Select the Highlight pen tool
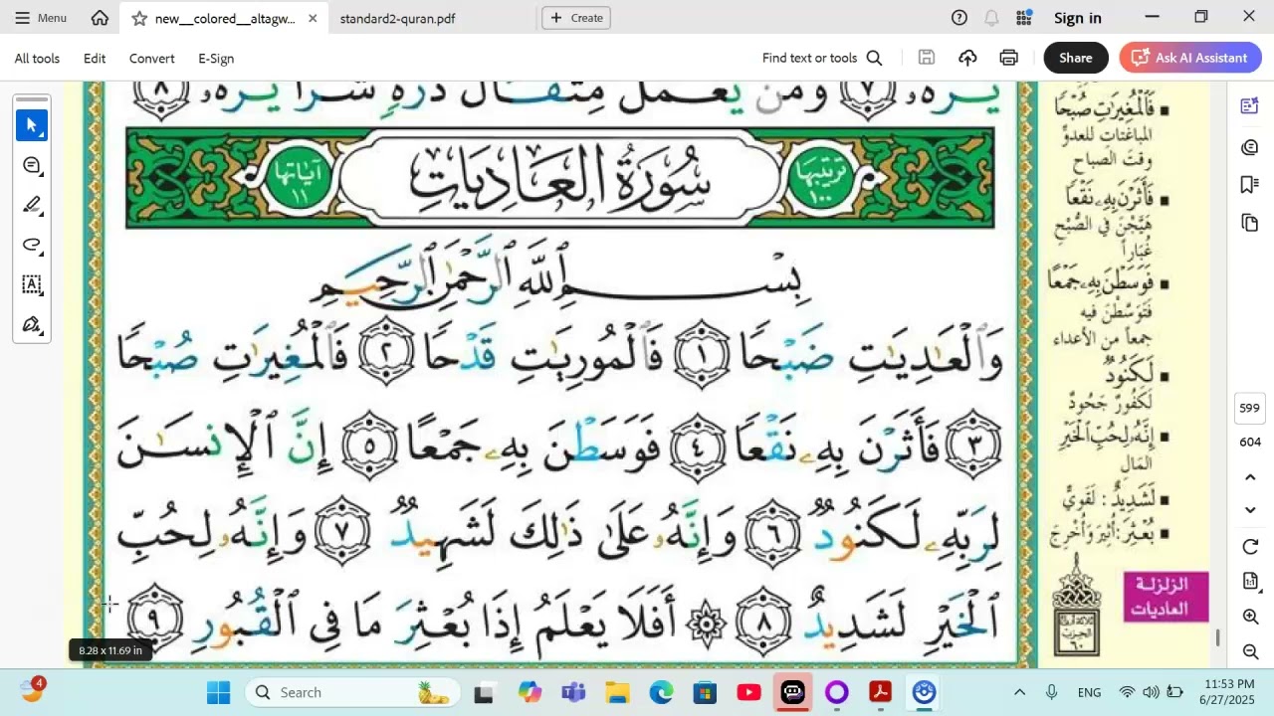 (x=32, y=205)
